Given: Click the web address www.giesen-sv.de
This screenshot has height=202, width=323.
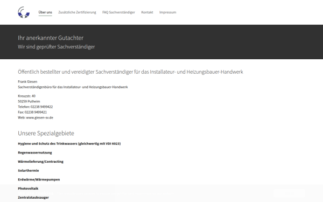Looking at the screenshot, I should click(x=39, y=117).
